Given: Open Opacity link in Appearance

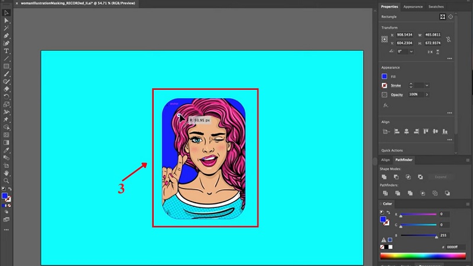Looking at the screenshot, I should pos(397,95).
